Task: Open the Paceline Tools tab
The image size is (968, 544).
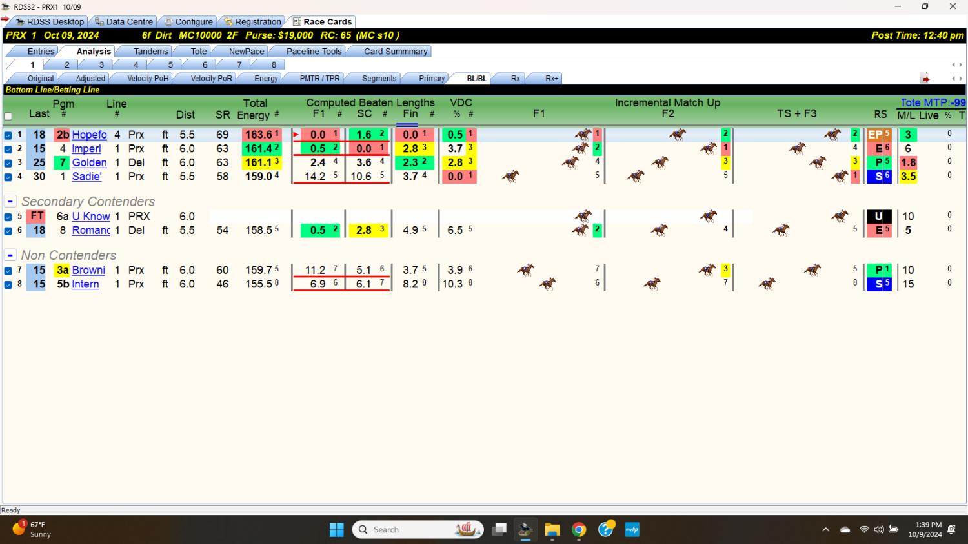Action: point(314,52)
